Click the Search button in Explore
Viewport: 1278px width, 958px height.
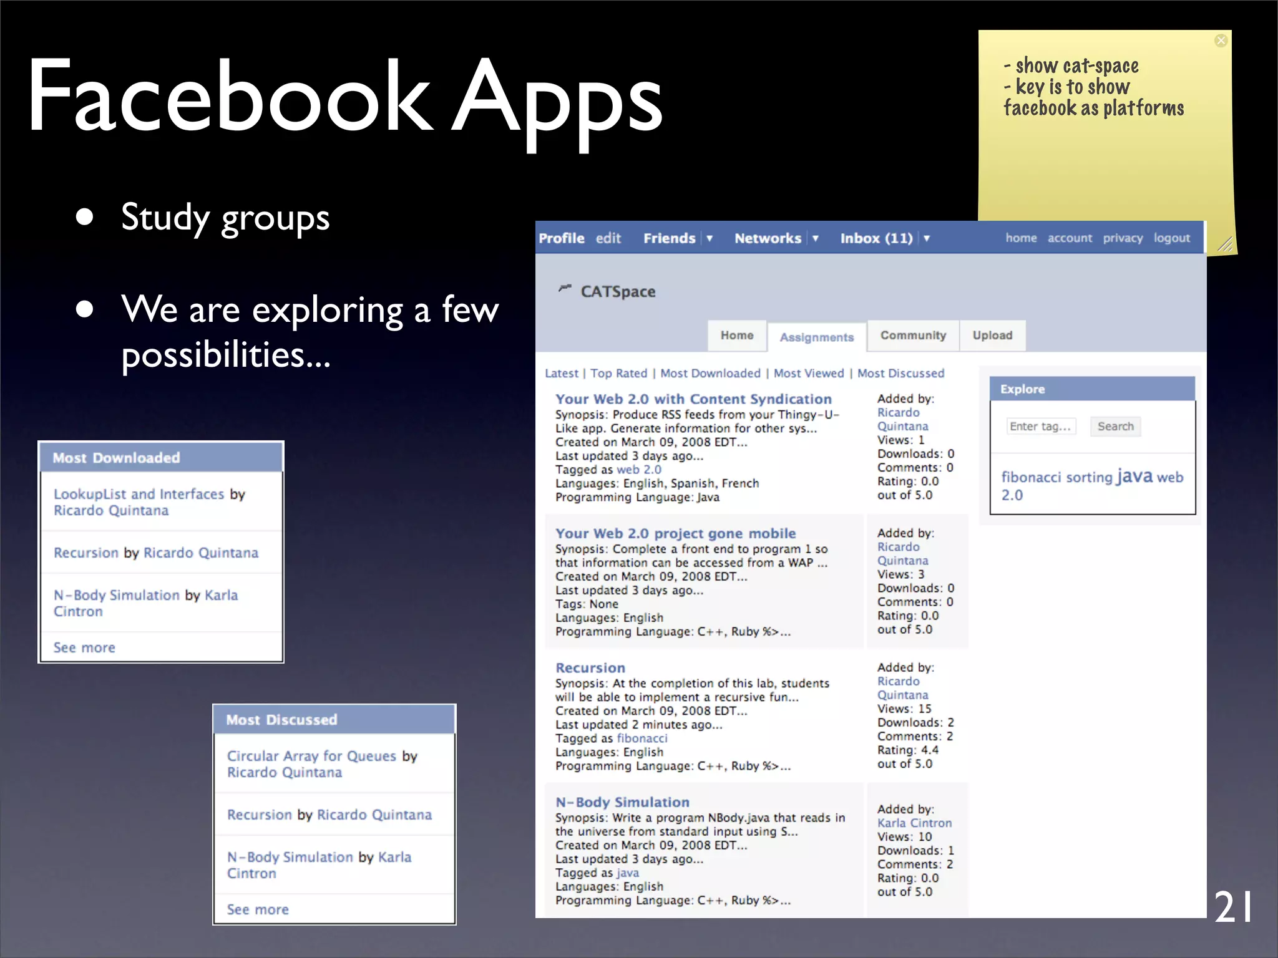[x=1115, y=427]
